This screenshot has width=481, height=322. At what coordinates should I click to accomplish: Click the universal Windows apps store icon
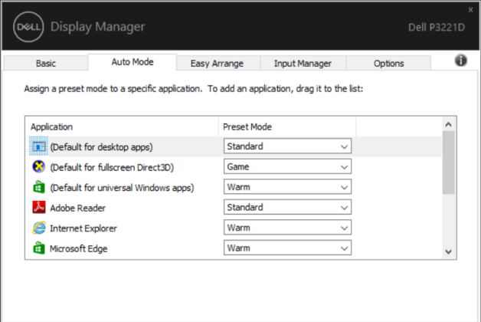tap(38, 187)
